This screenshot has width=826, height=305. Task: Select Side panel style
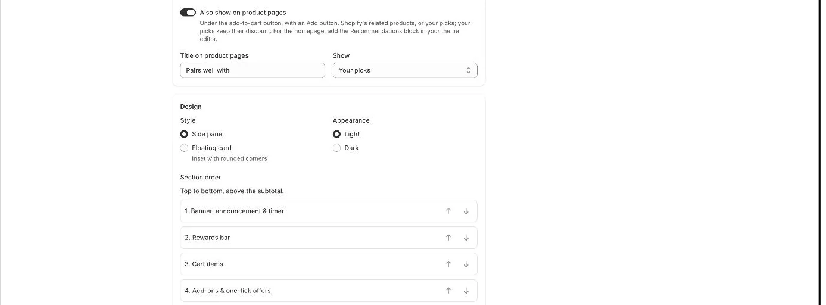[184, 134]
